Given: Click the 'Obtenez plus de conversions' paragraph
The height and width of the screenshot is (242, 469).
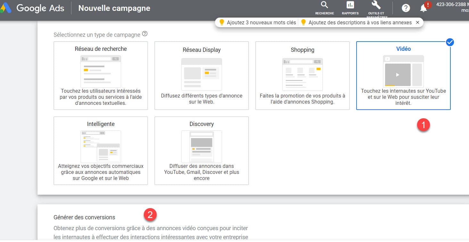Looking at the screenshot, I should (x=151, y=232).
